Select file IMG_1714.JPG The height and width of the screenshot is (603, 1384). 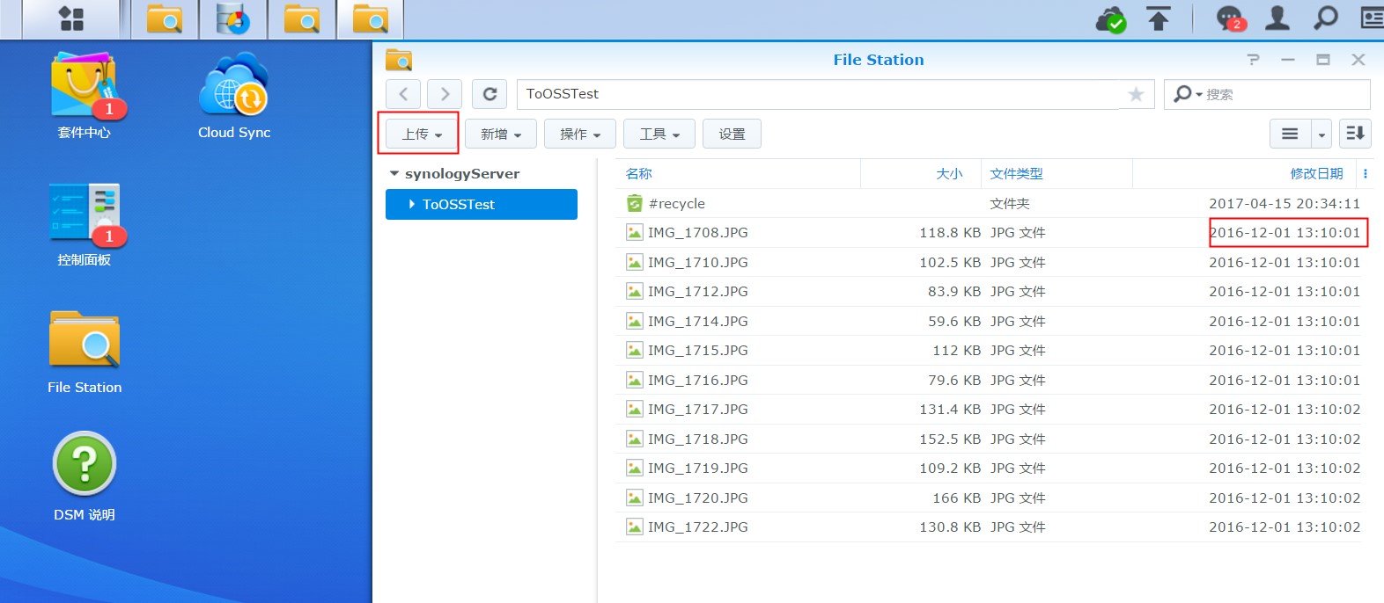988,321
